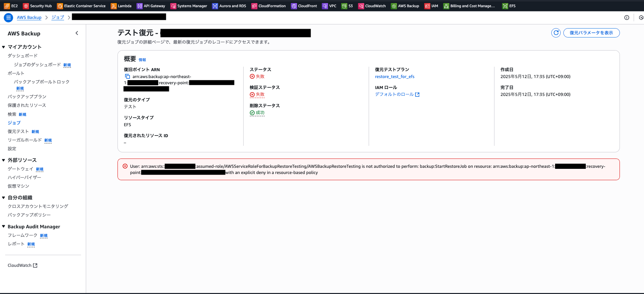Collapse the マイアカウント section
The image size is (644, 294).
pyautogui.click(x=3, y=47)
